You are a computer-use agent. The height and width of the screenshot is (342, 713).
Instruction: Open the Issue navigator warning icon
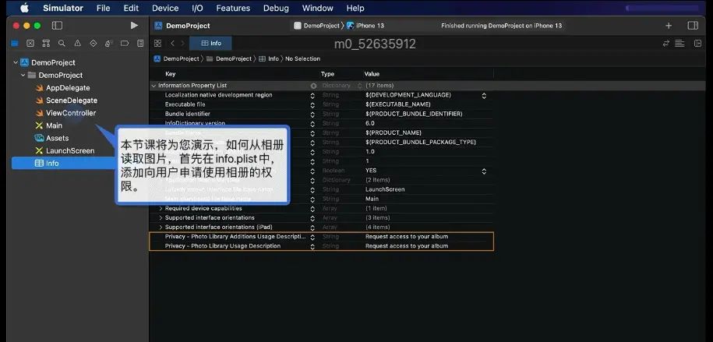tap(77, 44)
